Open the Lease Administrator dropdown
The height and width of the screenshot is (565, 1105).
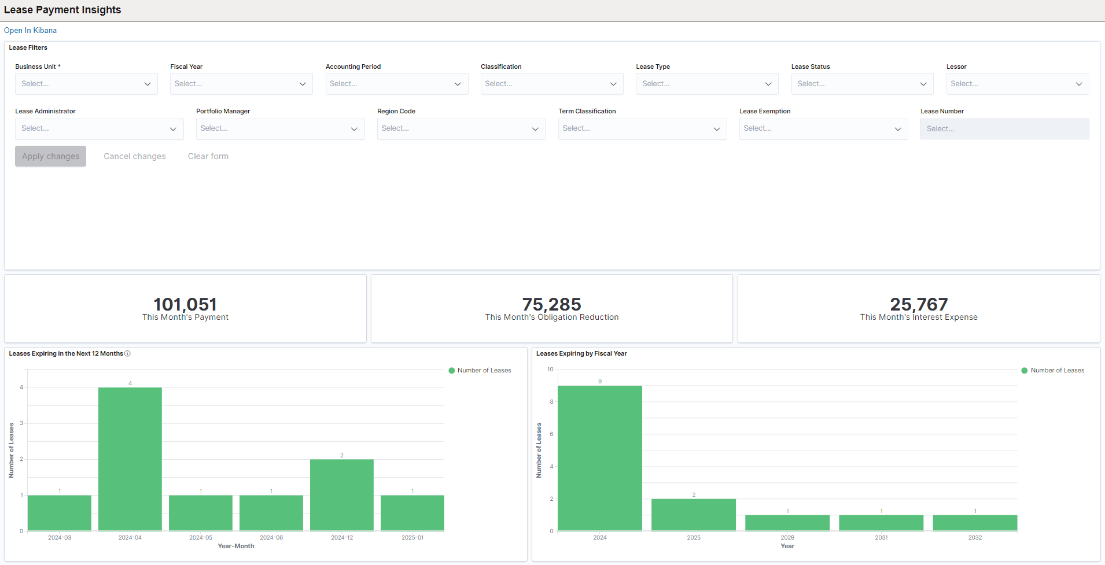pos(99,128)
